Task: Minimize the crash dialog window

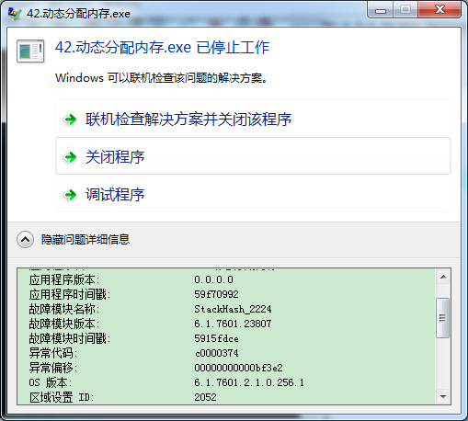Action: pyautogui.click(x=381, y=10)
